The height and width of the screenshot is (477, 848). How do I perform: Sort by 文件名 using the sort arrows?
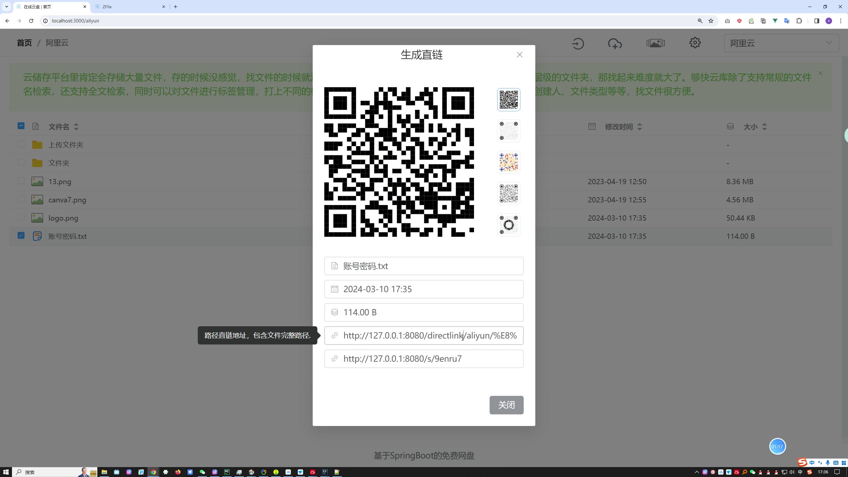click(76, 127)
